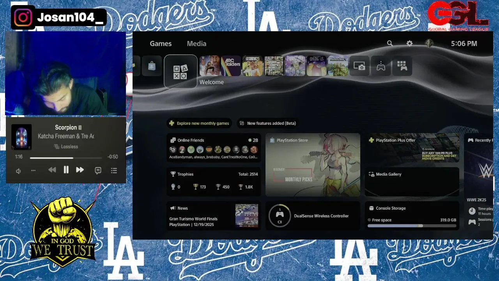
Task: Open the music player more options dots
Action: (33, 171)
